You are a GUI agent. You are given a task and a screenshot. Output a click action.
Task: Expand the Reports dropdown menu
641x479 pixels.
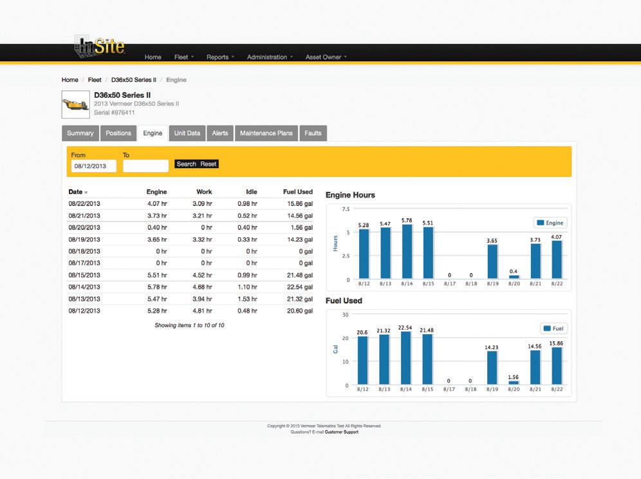(x=220, y=57)
